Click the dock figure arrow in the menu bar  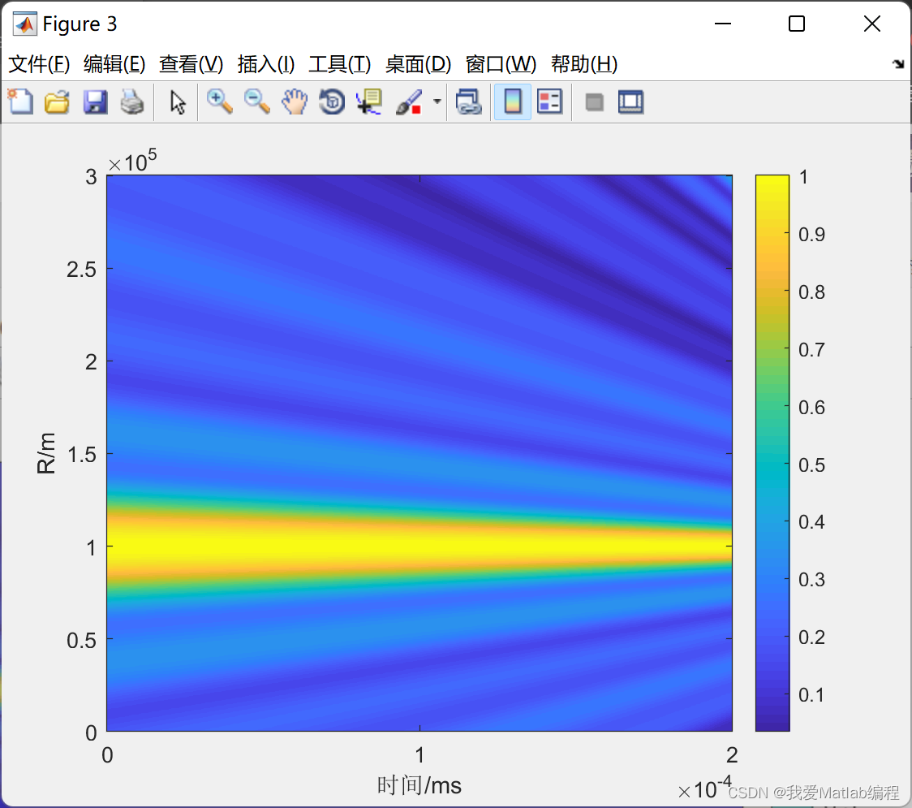[x=898, y=64]
